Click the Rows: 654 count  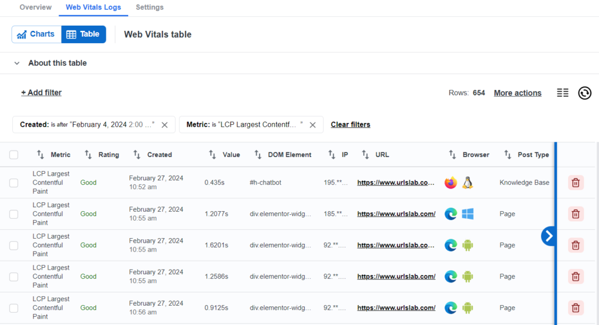tap(466, 93)
